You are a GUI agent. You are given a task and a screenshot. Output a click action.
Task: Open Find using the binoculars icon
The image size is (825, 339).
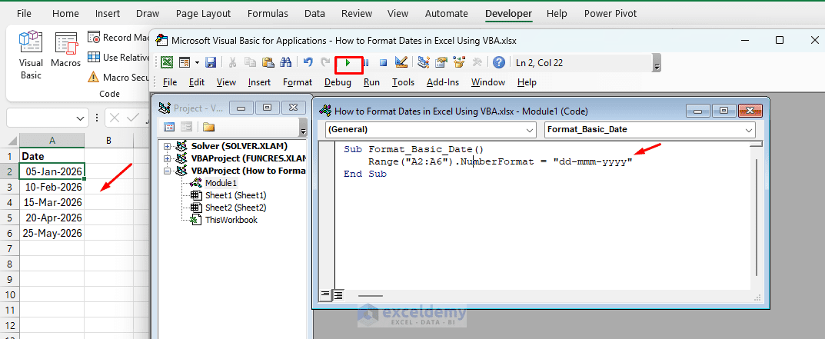(285, 62)
